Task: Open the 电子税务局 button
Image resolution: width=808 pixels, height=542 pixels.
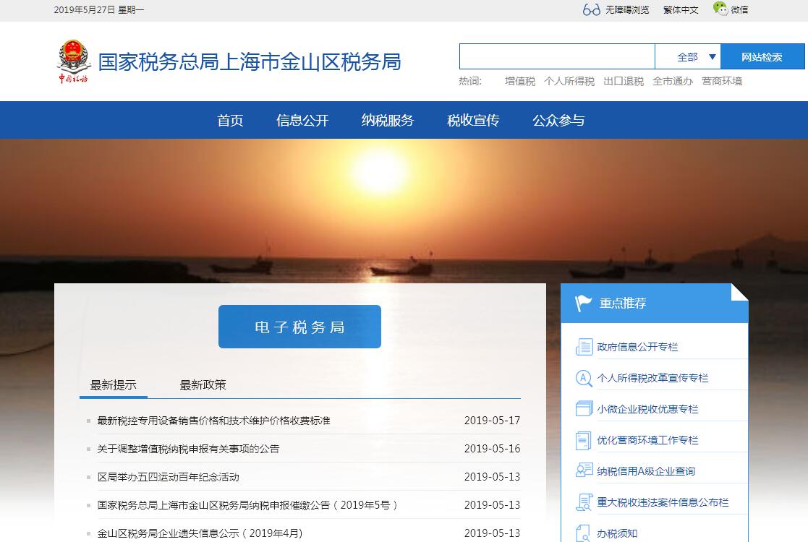Action: (299, 327)
